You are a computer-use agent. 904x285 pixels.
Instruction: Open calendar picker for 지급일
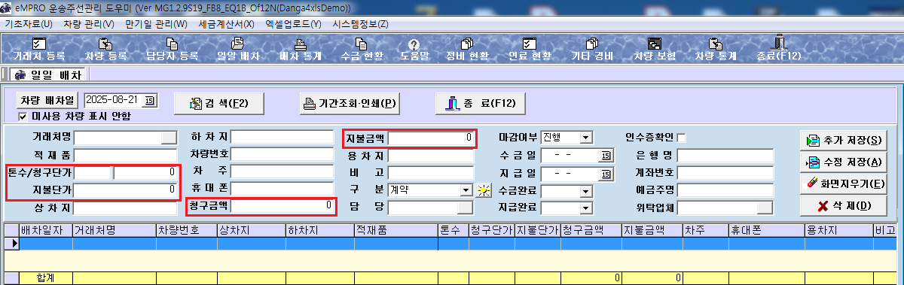[x=606, y=174]
